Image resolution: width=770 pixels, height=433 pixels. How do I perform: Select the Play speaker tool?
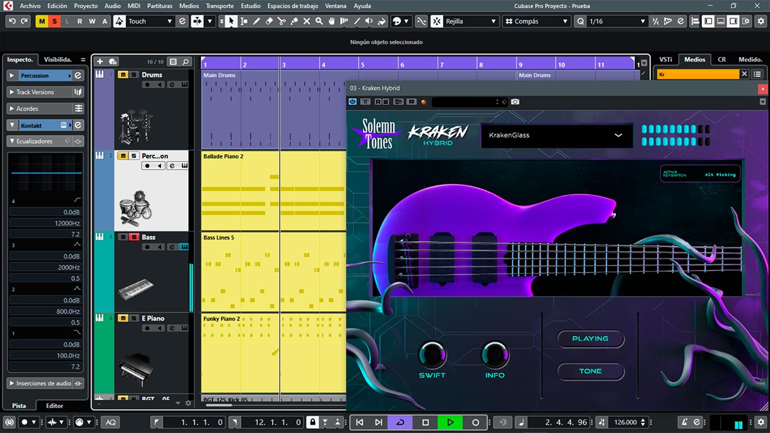coord(369,21)
